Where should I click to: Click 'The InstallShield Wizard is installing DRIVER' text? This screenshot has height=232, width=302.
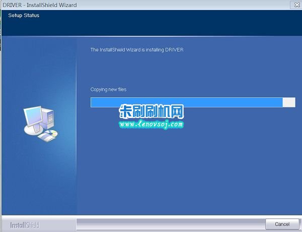(137, 49)
